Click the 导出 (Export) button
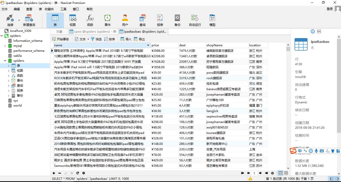This screenshot has width=341, height=182. [x=139, y=39]
